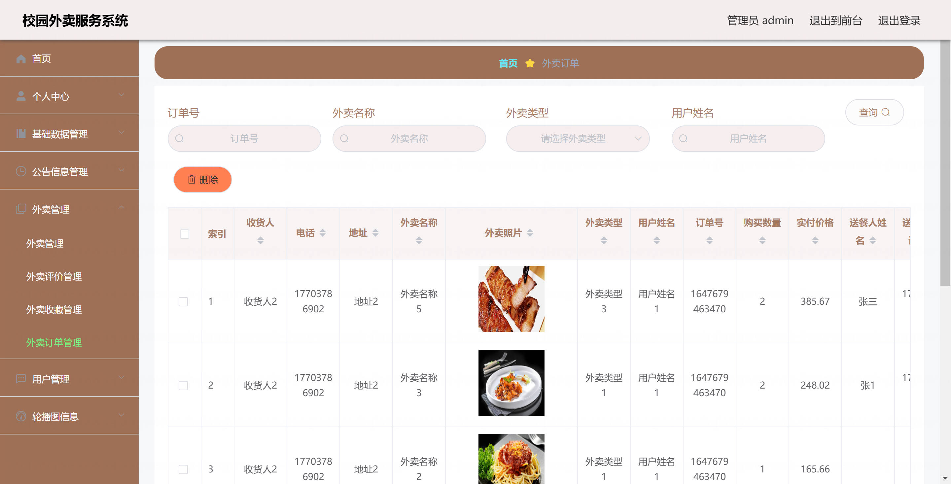Click the 张三 delivery person cell
Image resolution: width=951 pixels, height=484 pixels.
coord(868,301)
